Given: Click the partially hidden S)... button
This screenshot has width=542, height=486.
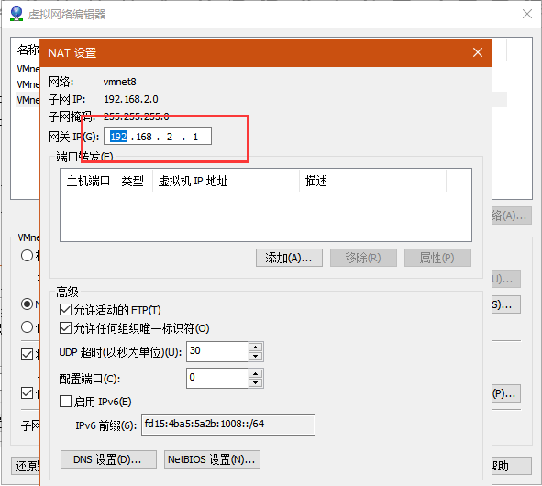Looking at the screenshot, I should coord(506,304).
